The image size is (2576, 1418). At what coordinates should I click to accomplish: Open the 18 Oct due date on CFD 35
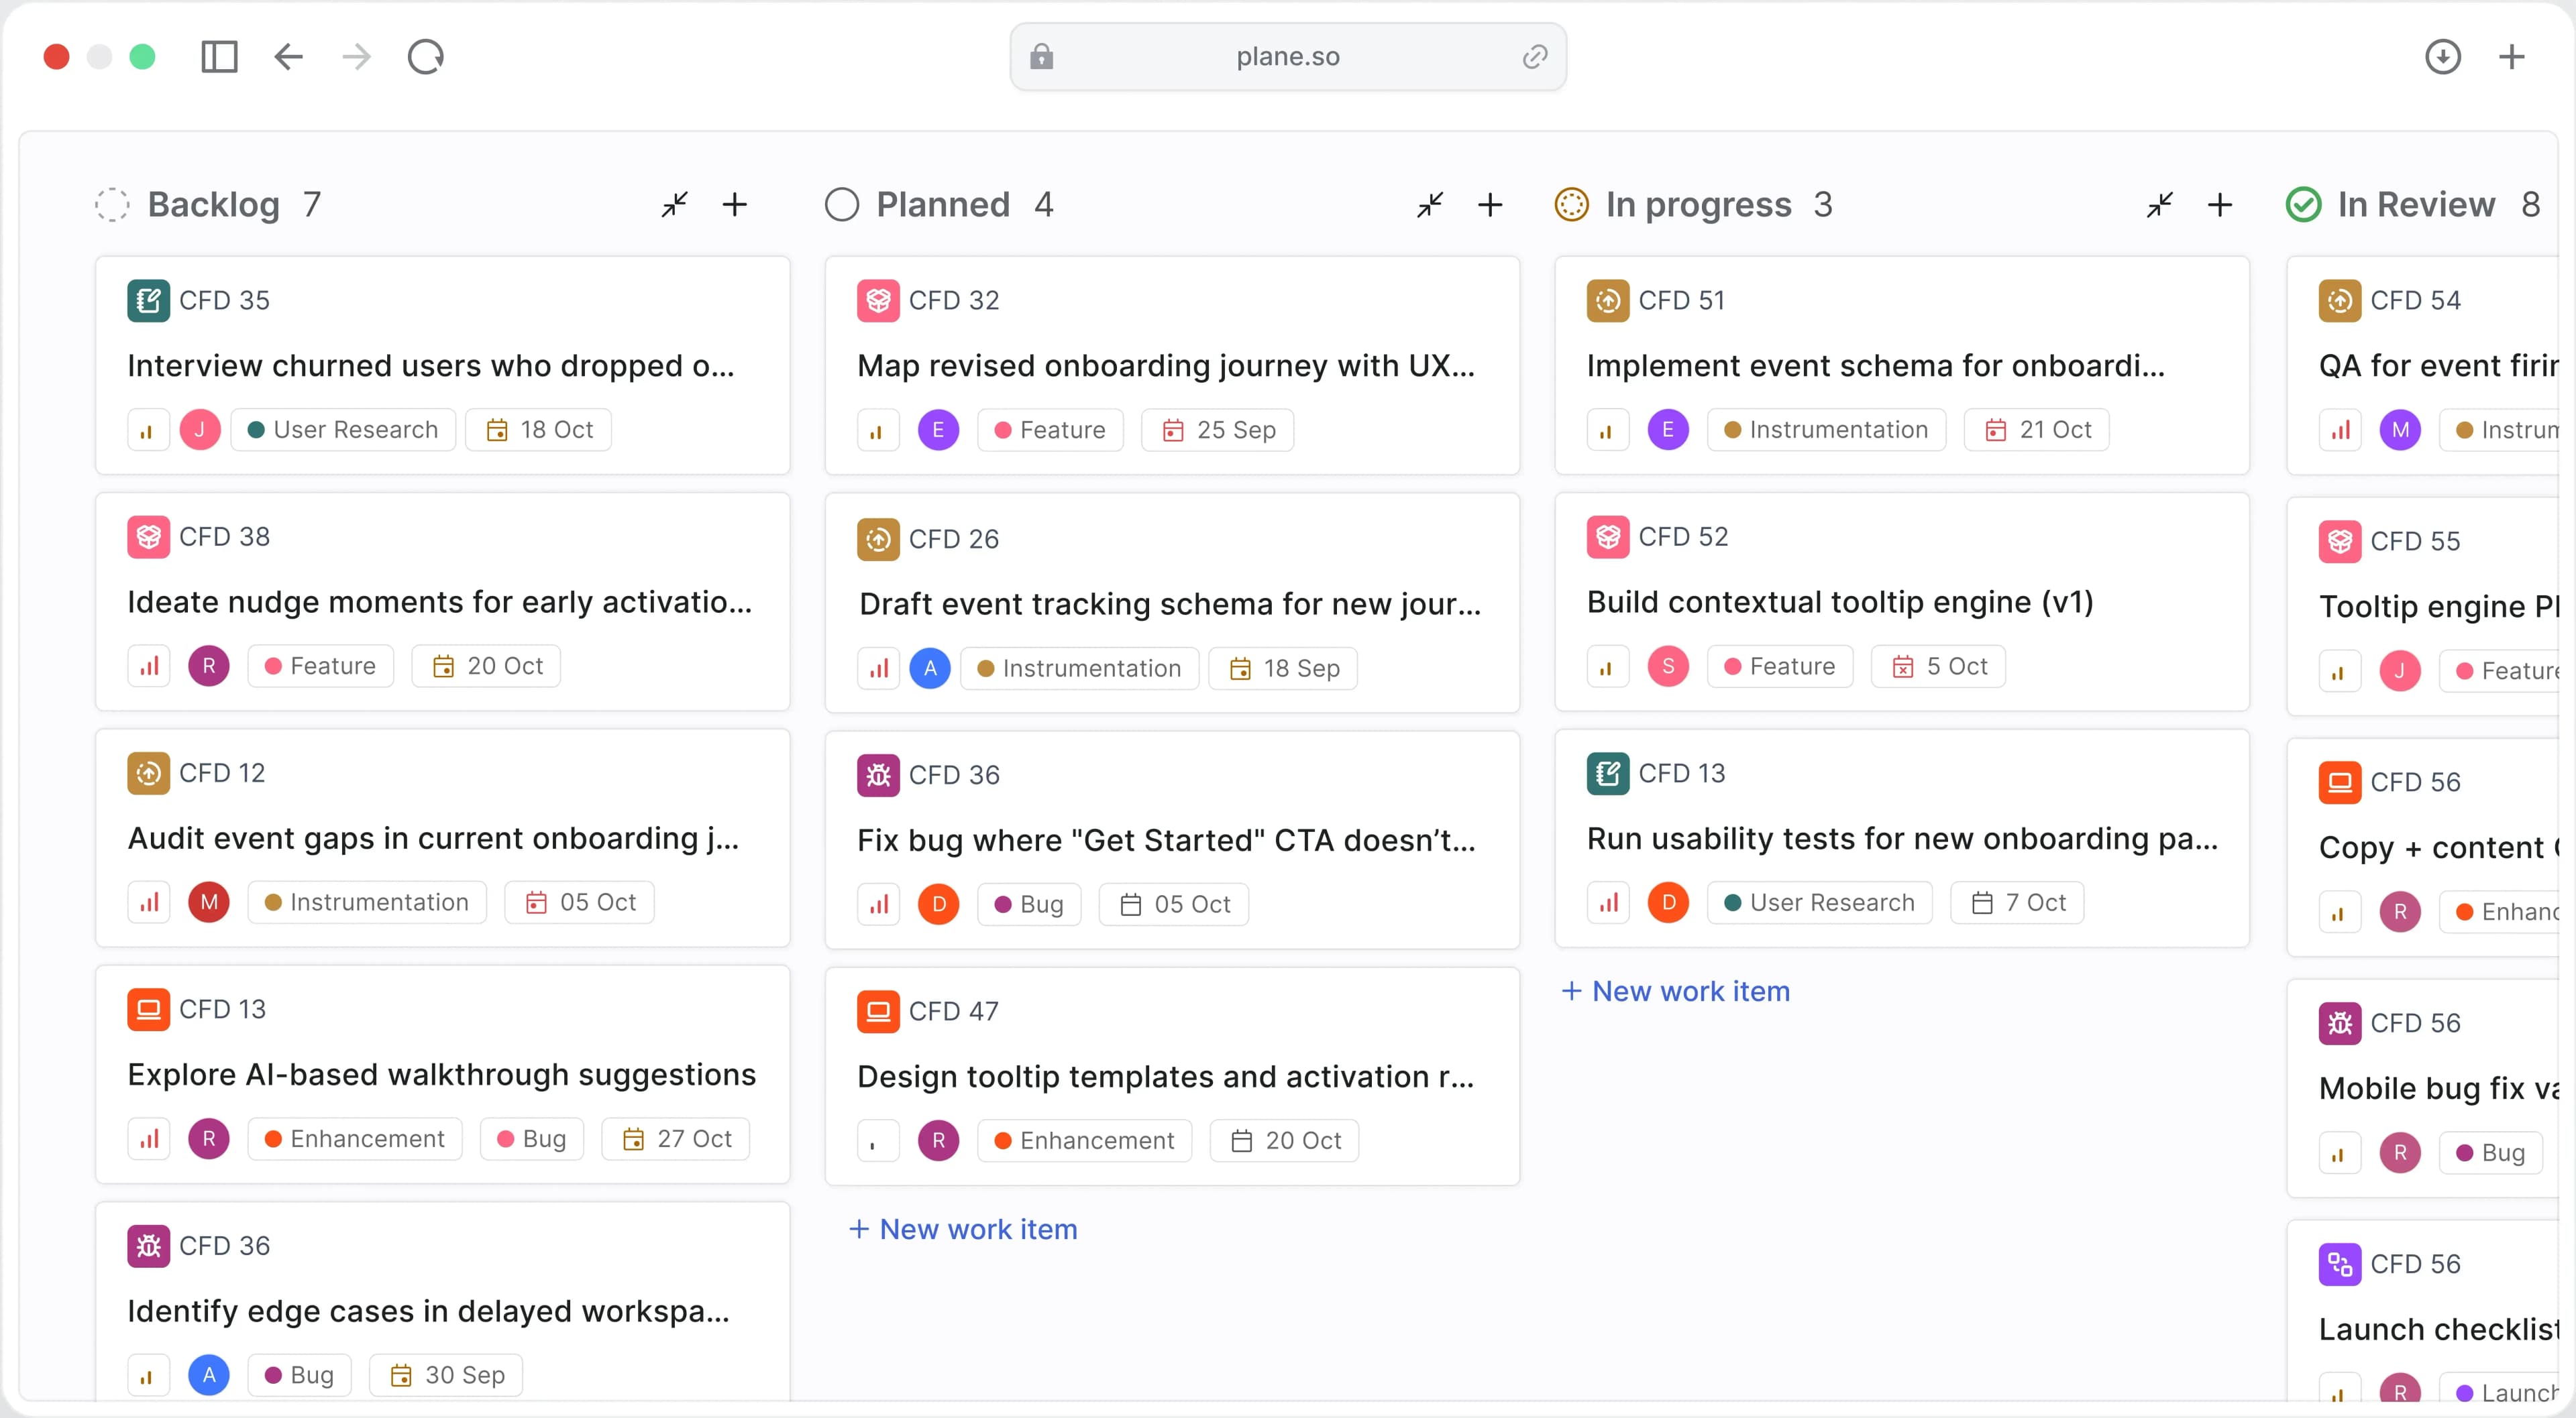(x=540, y=430)
